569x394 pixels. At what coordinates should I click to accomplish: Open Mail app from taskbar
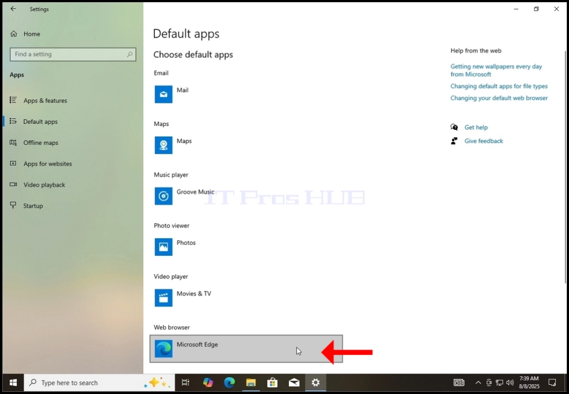click(x=294, y=382)
